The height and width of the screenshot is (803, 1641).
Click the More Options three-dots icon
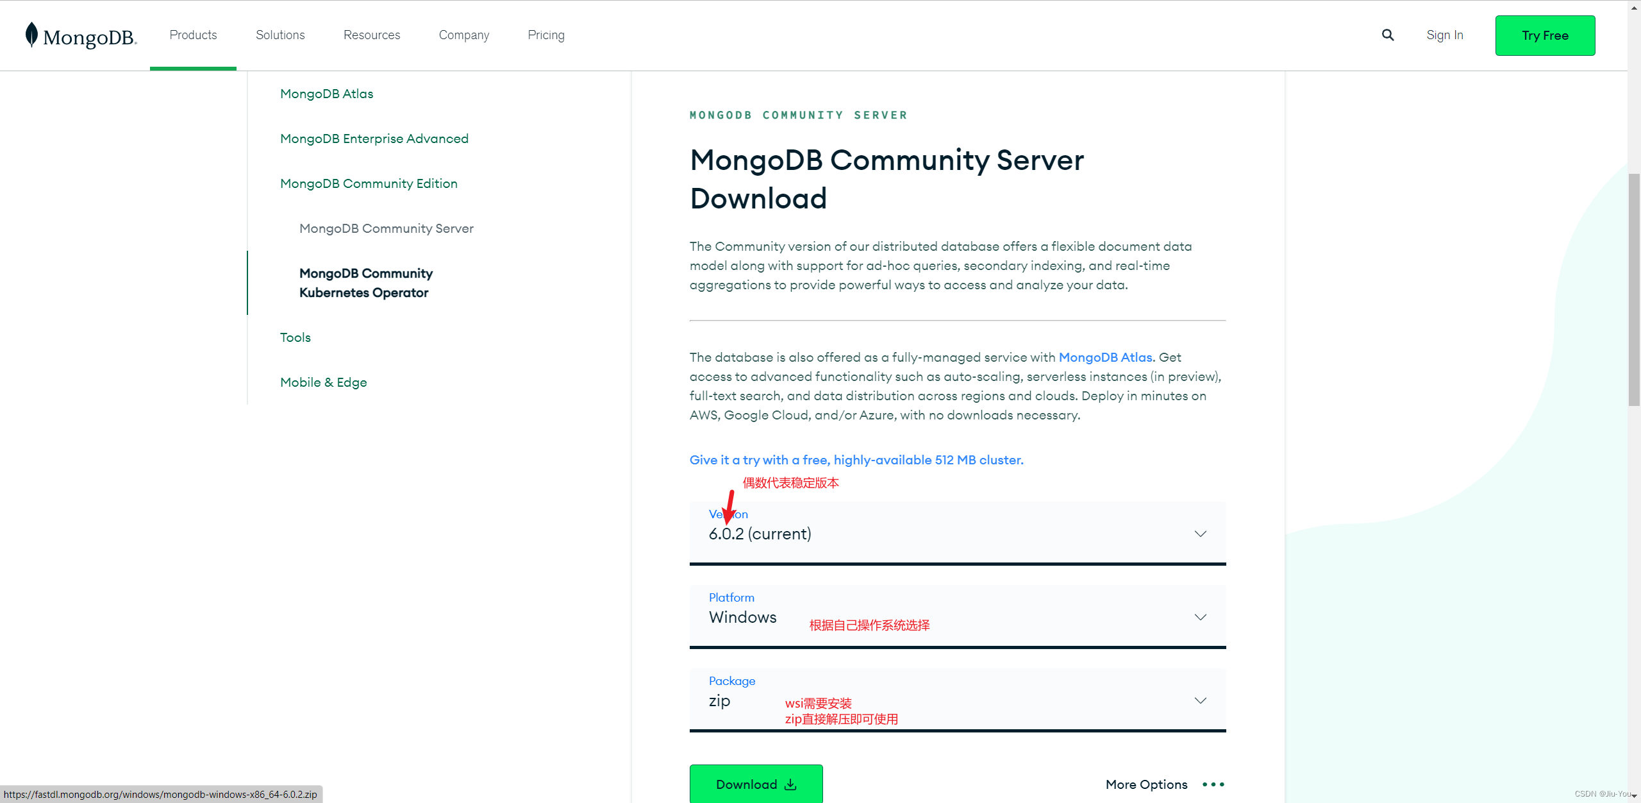pos(1213,784)
